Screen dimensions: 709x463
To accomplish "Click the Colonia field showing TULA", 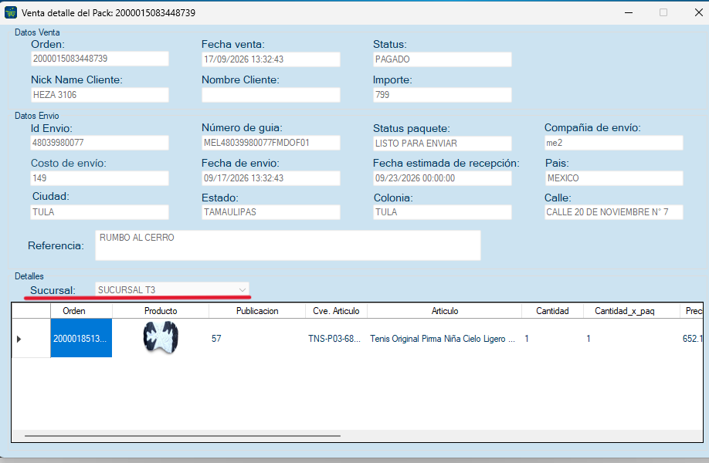I will pyautogui.click(x=443, y=212).
